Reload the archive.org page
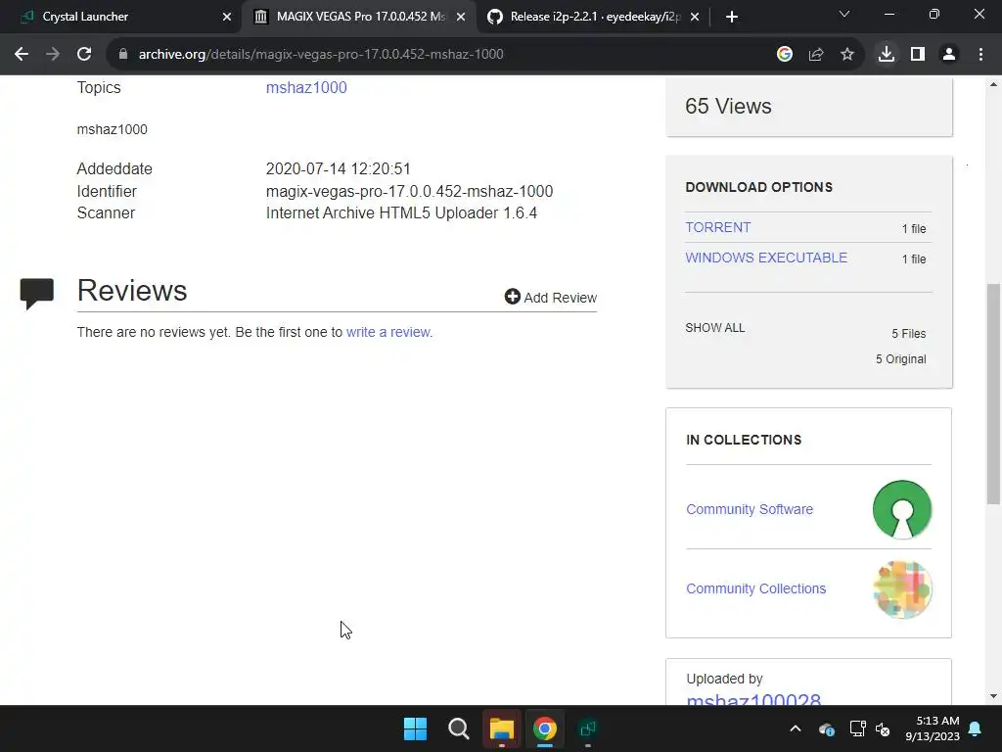 tap(84, 55)
